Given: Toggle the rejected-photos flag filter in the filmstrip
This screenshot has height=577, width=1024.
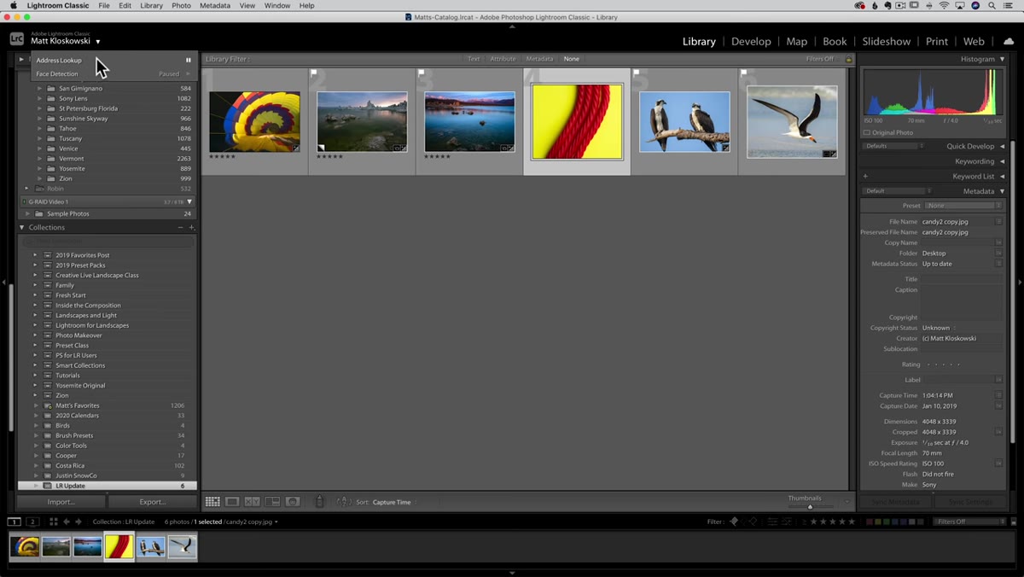Looking at the screenshot, I should click(753, 522).
